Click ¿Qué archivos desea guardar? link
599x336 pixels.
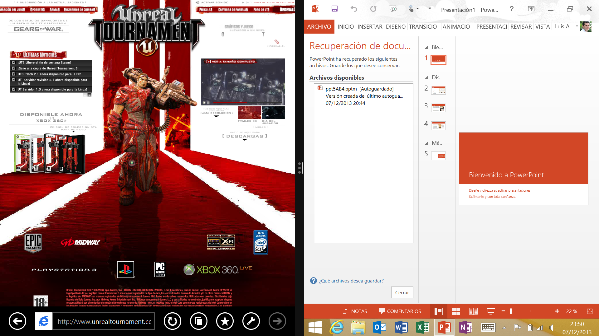point(351,281)
